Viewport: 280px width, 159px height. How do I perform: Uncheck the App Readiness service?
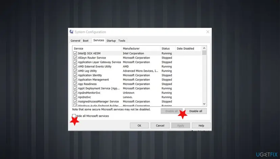click(75, 84)
